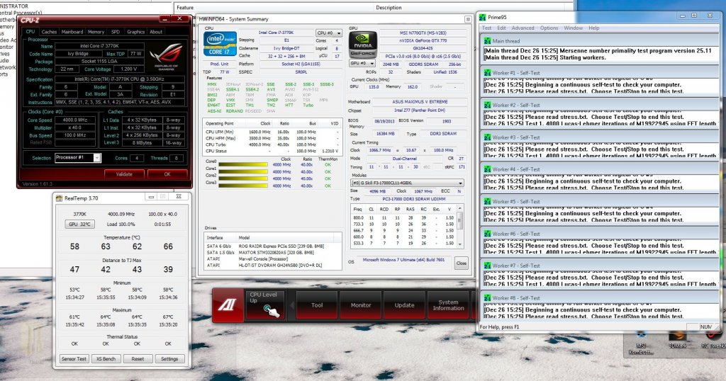Image resolution: width=726 pixels, height=381 pixels.
Task: Click the ROG Republic of Gamers logo in CPU-Z
Action: coord(167,57)
